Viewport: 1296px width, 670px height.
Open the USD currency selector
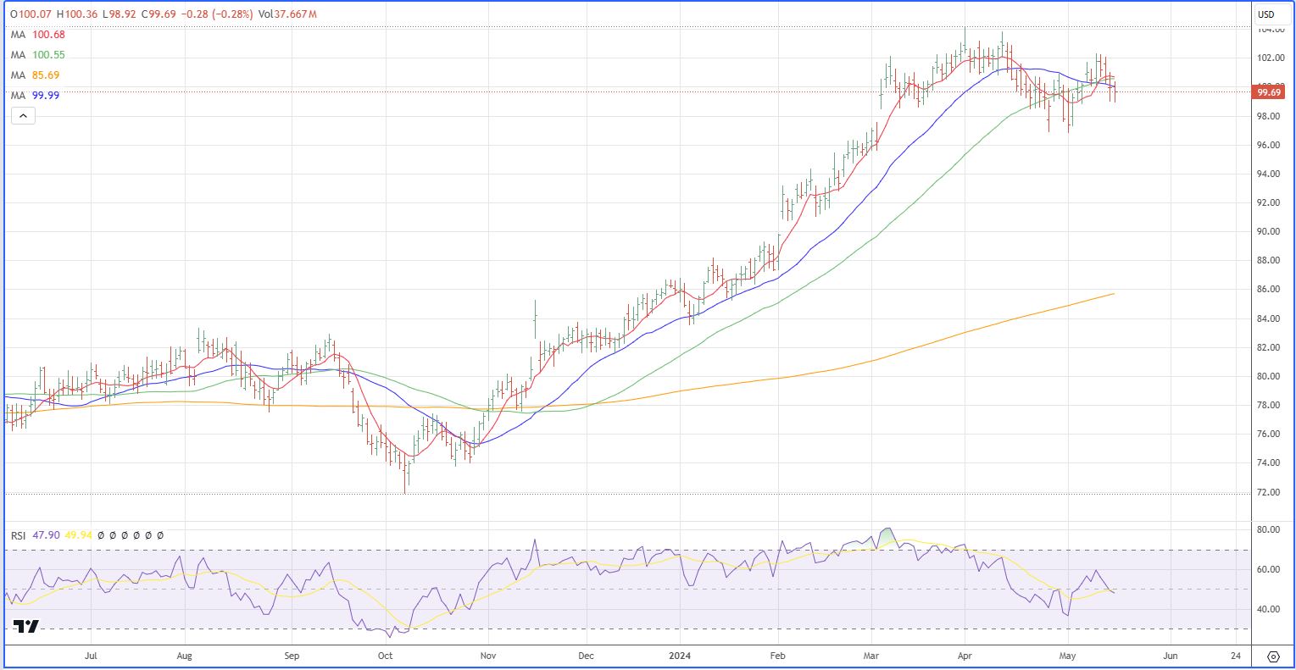(1266, 14)
